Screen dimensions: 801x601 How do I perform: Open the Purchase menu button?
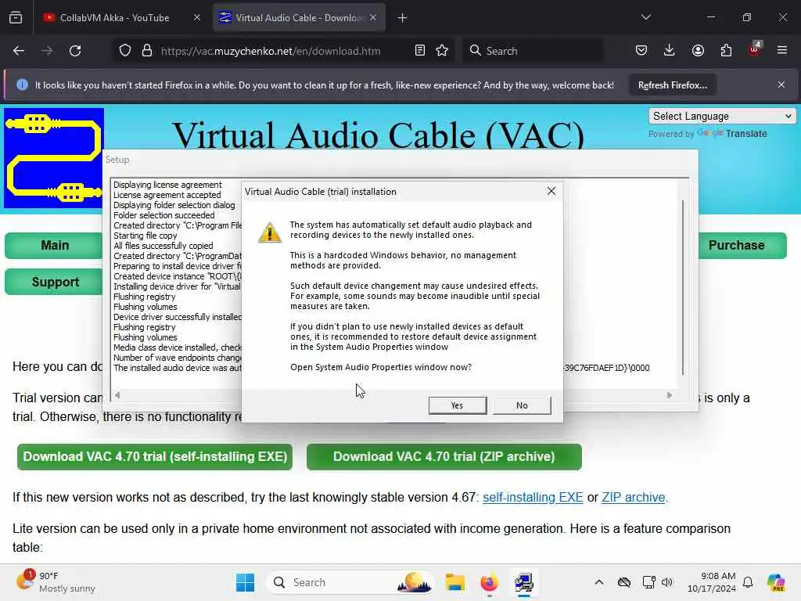(742, 245)
